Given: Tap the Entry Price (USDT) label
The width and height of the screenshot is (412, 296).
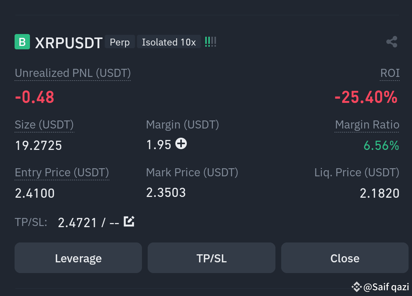Looking at the screenshot, I should coord(62,172).
